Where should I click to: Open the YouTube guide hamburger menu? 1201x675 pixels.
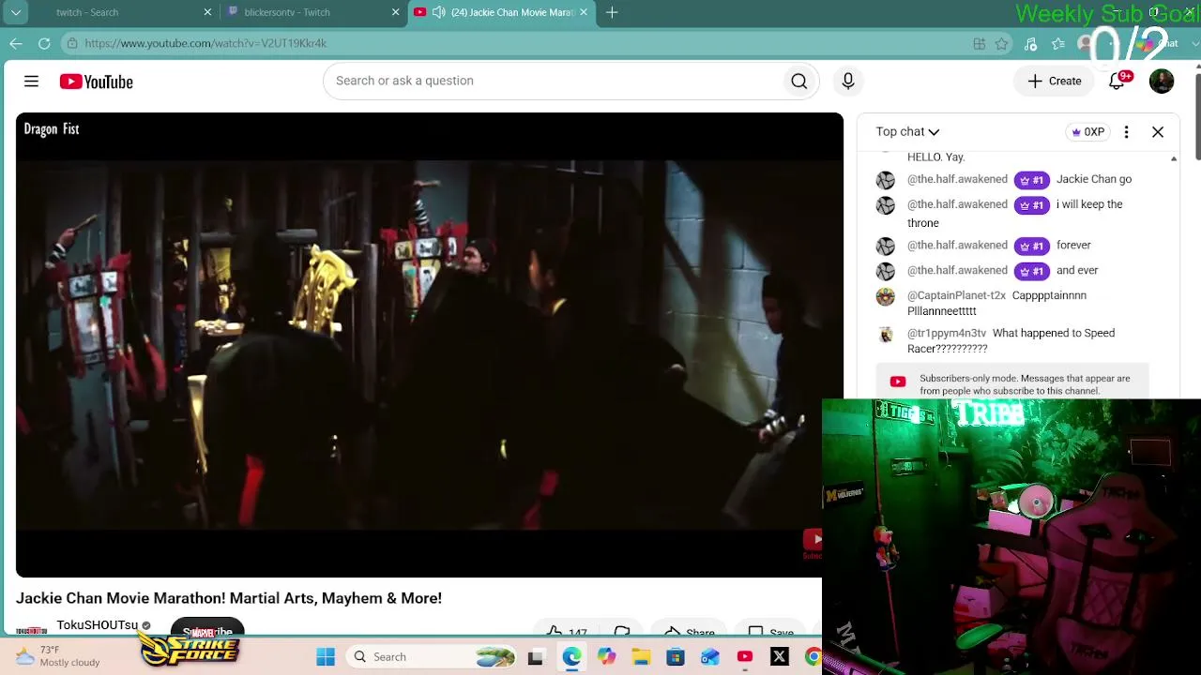point(31,82)
